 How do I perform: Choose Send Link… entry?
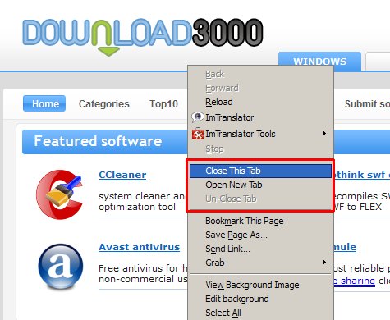[261, 249]
